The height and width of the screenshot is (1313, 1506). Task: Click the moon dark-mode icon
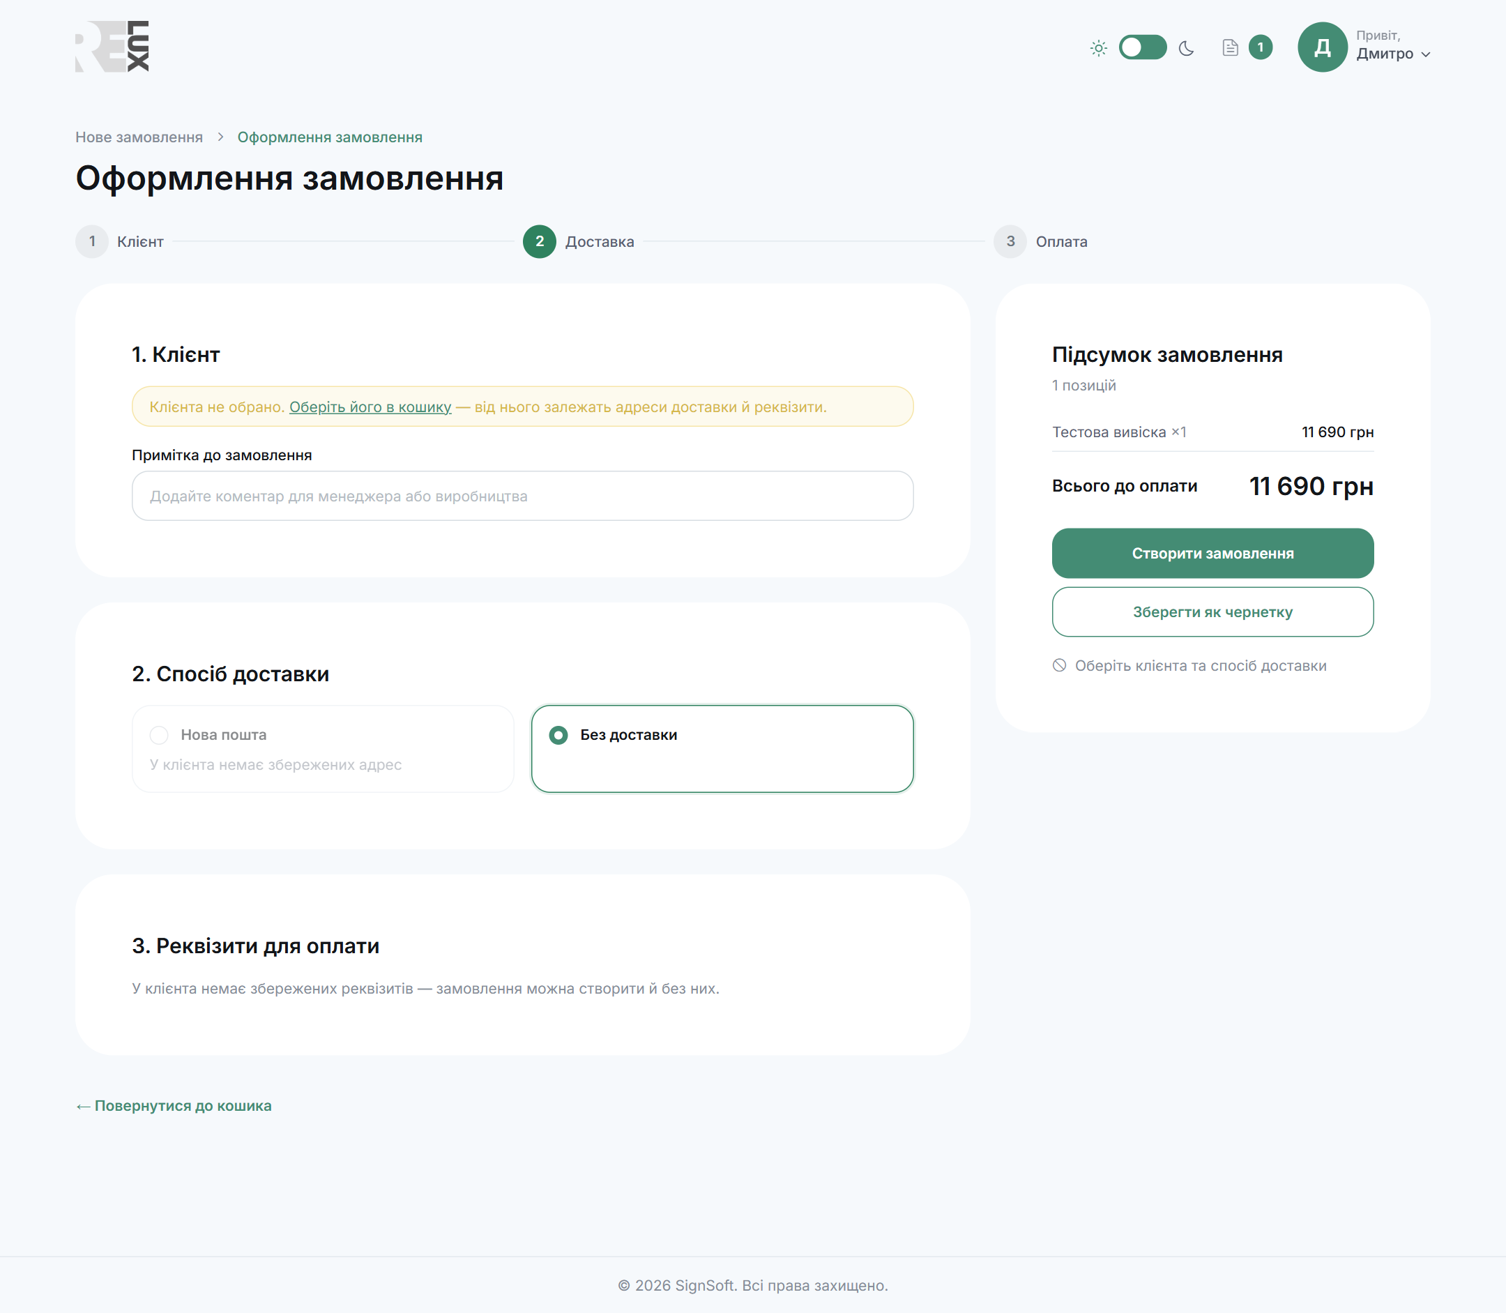[1186, 48]
